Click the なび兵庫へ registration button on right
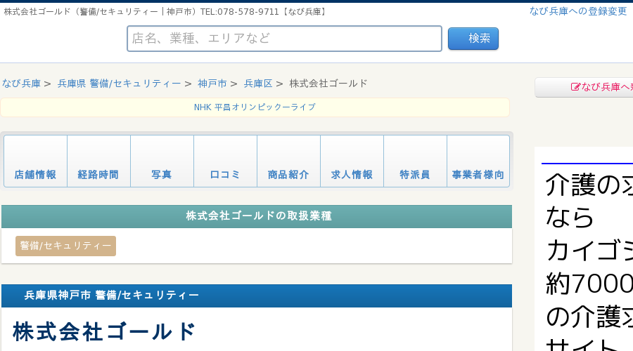 (x=584, y=87)
